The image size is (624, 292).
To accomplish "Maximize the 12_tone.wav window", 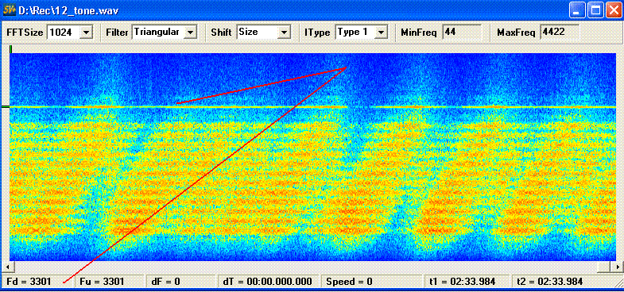I will [595, 10].
